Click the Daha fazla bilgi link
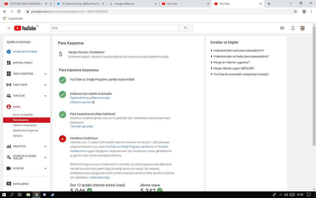 coord(100,178)
